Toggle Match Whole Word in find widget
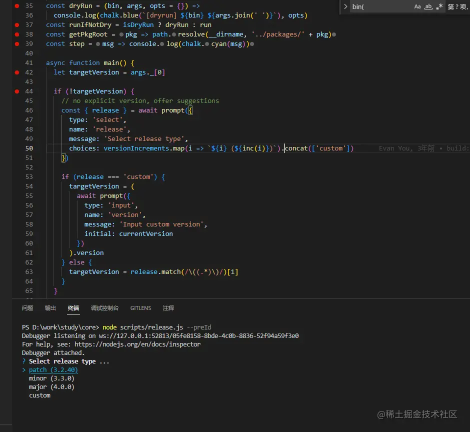 tap(428, 6)
